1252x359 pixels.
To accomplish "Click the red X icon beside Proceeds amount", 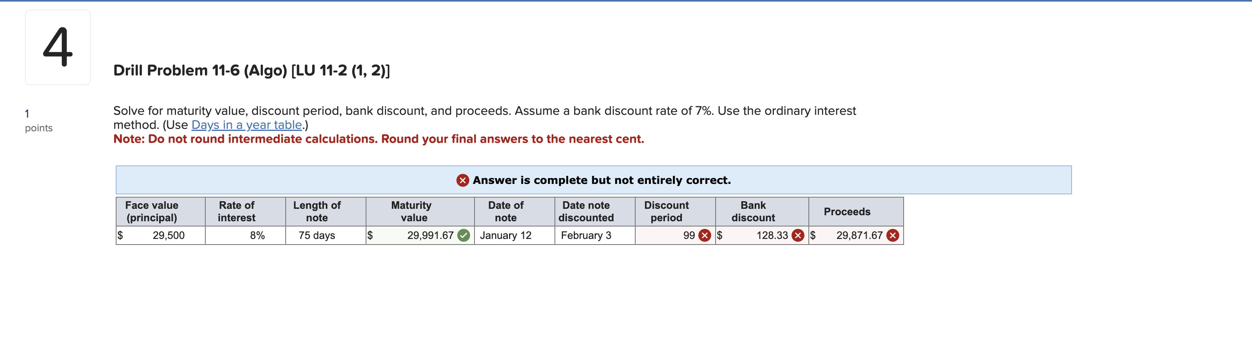I will pos(893,236).
